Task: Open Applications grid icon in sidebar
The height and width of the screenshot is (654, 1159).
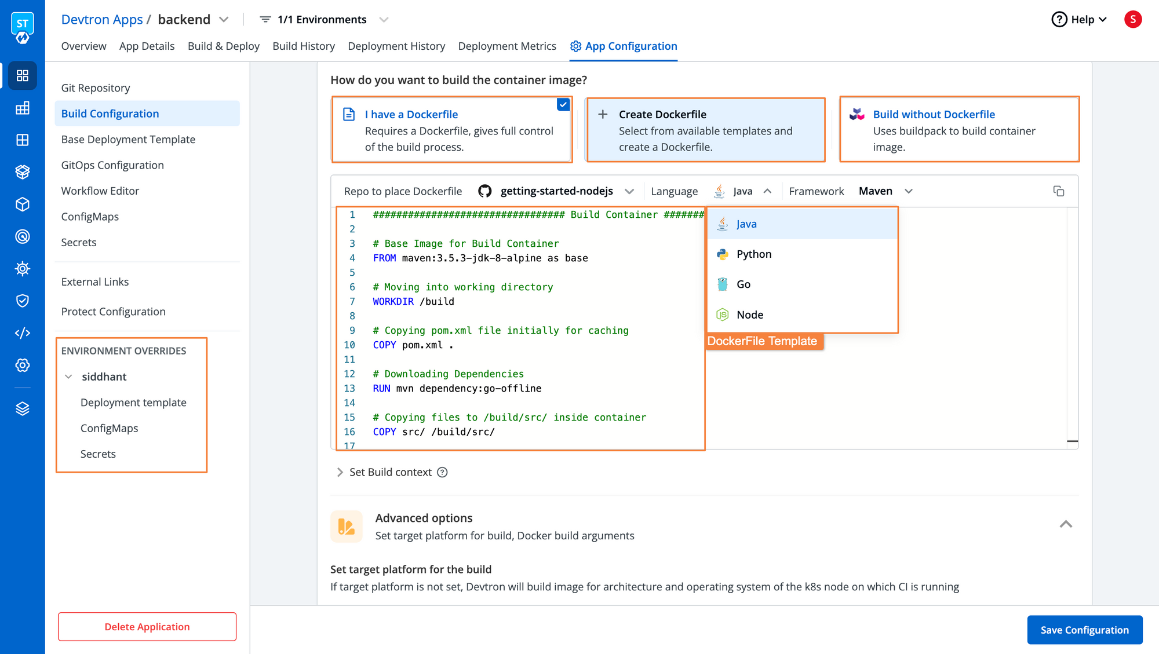Action: click(23, 76)
